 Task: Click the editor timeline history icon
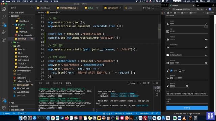pos(144,8)
